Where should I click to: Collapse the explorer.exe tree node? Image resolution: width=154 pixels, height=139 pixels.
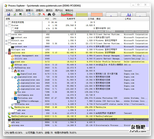pos(6,53)
